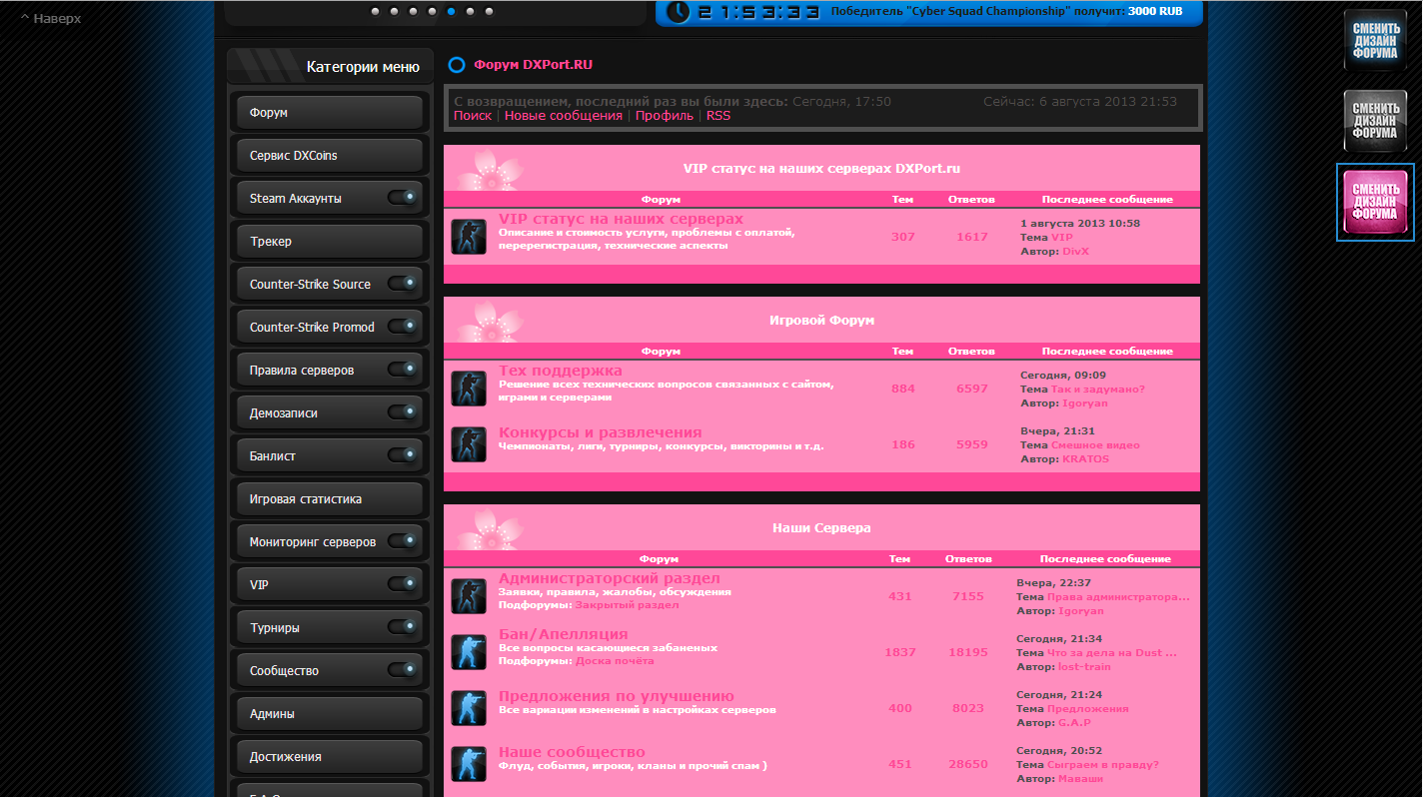
Task: Open last topic Сыграем в правду?
Action: click(1103, 765)
